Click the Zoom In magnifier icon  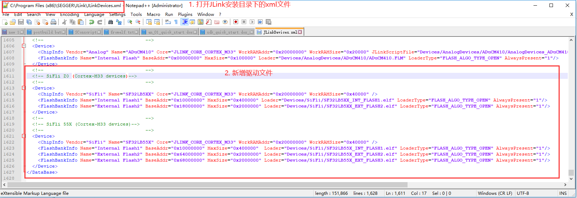click(x=130, y=22)
